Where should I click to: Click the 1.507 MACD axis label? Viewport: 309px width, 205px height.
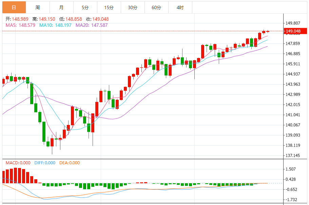(x=291, y=169)
